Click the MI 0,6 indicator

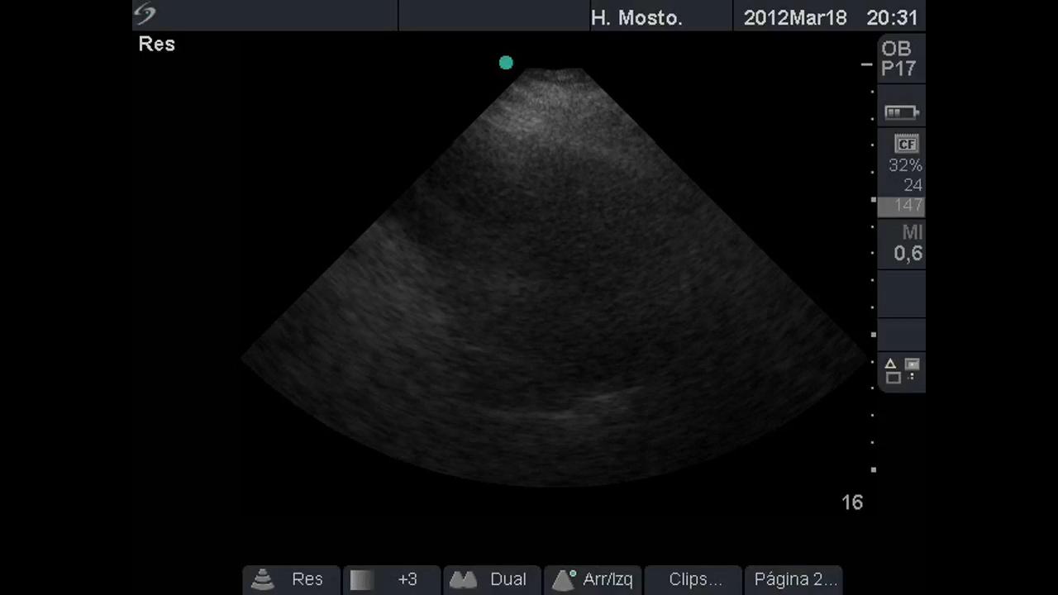tap(908, 244)
